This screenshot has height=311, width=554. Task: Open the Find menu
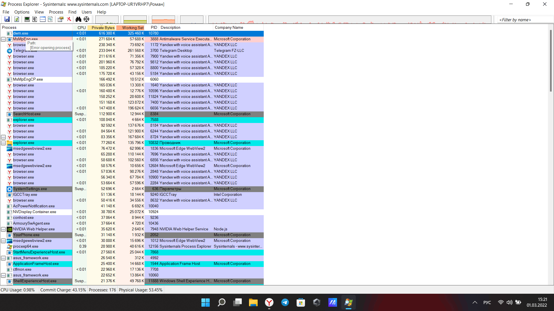[72, 12]
